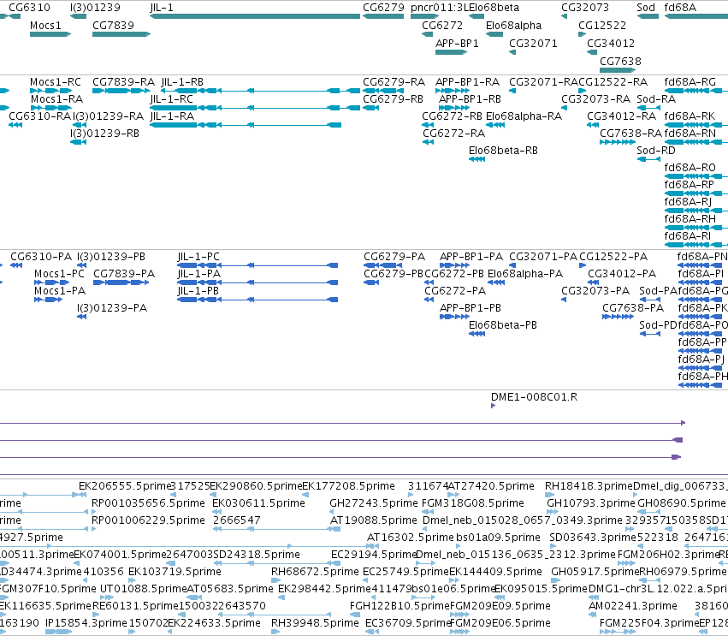Click transcript fd68A-RO label
The image size is (728, 636).
pos(690,168)
